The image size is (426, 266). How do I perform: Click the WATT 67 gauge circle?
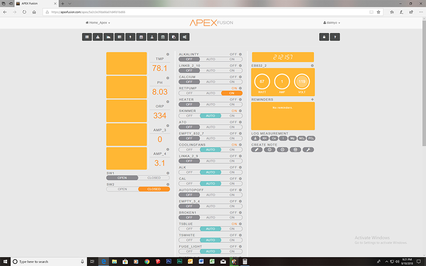click(262, 81)
